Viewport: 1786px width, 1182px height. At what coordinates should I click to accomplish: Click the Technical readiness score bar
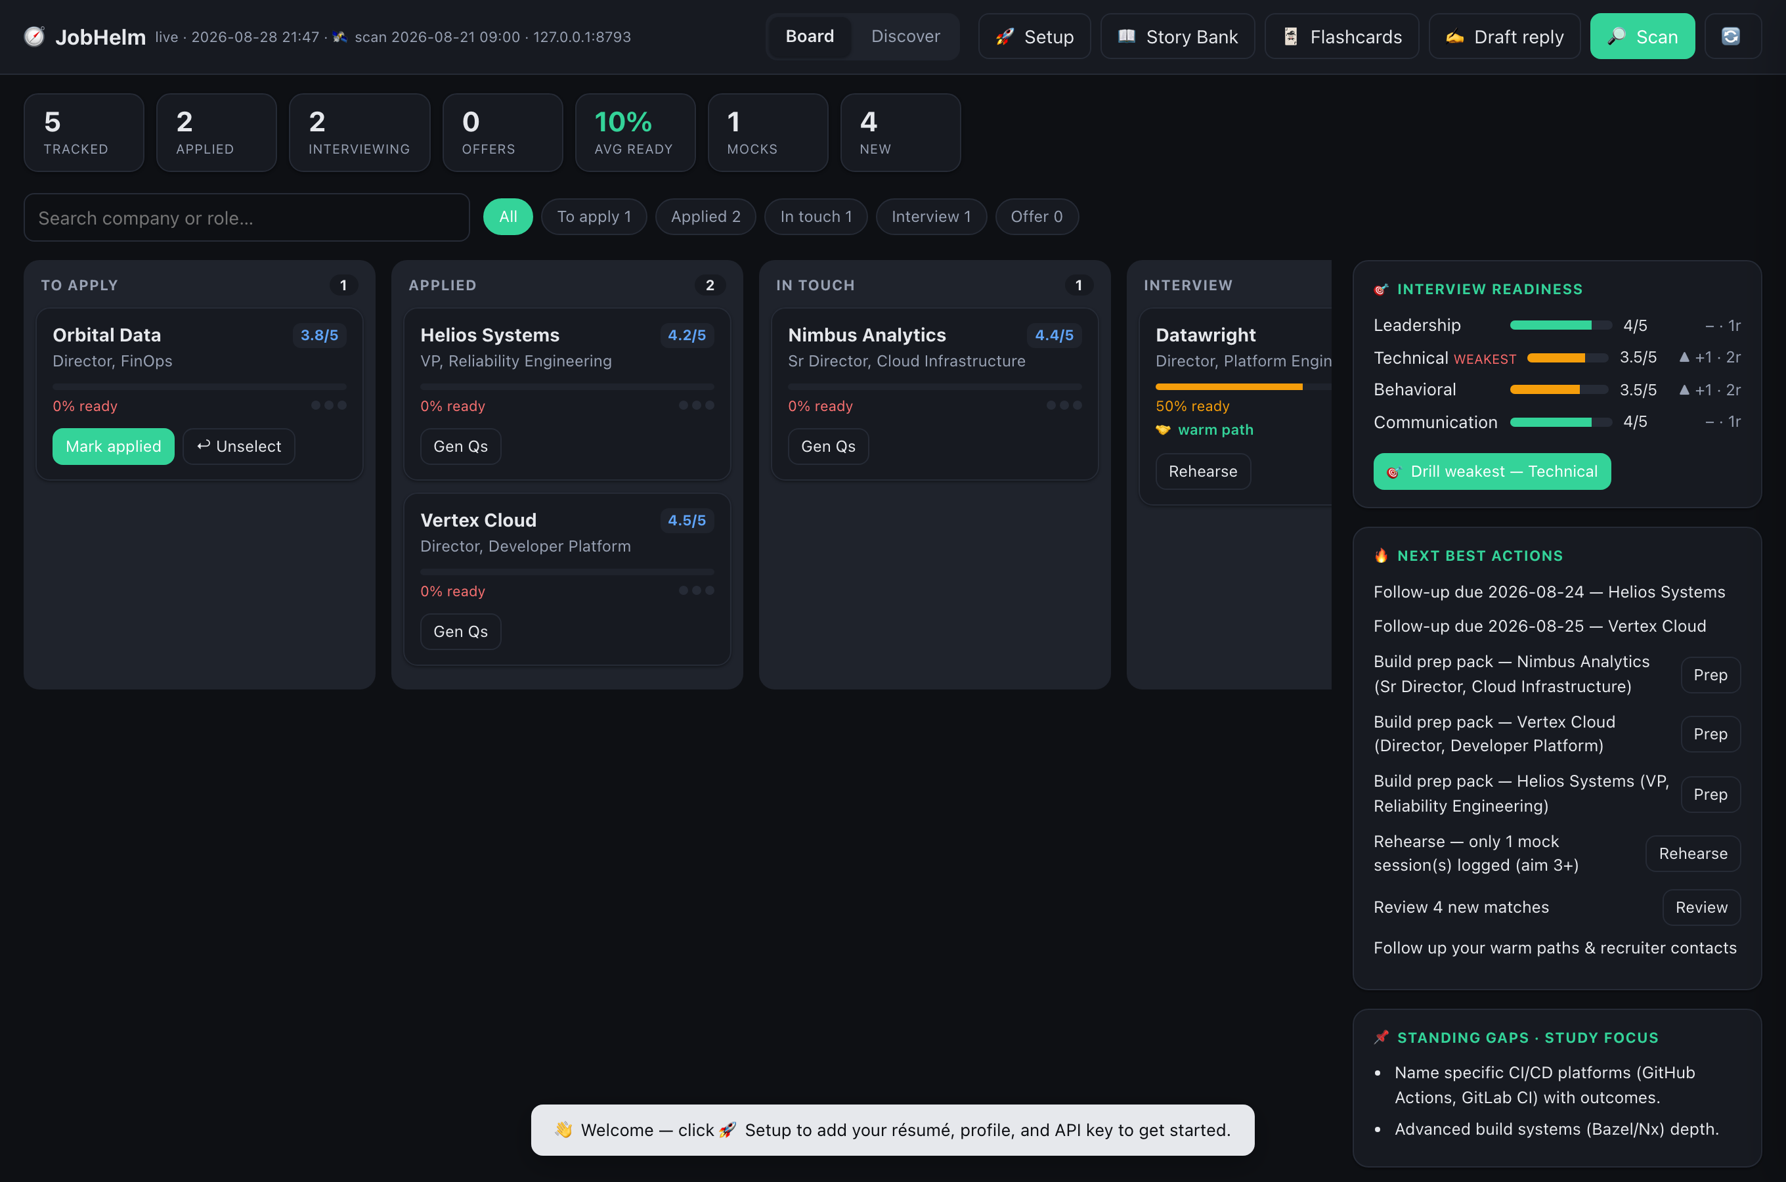1567,358
